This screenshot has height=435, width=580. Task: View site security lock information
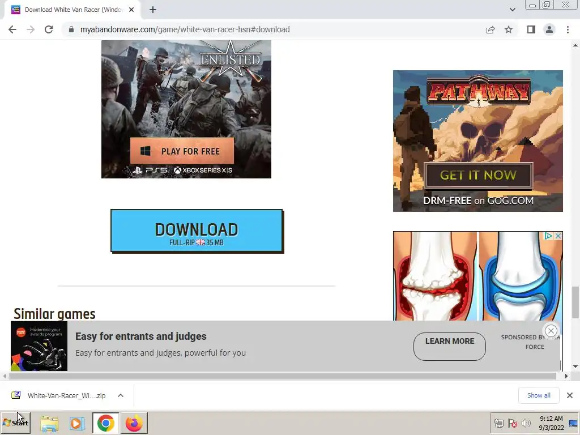[x=71, y=29]
